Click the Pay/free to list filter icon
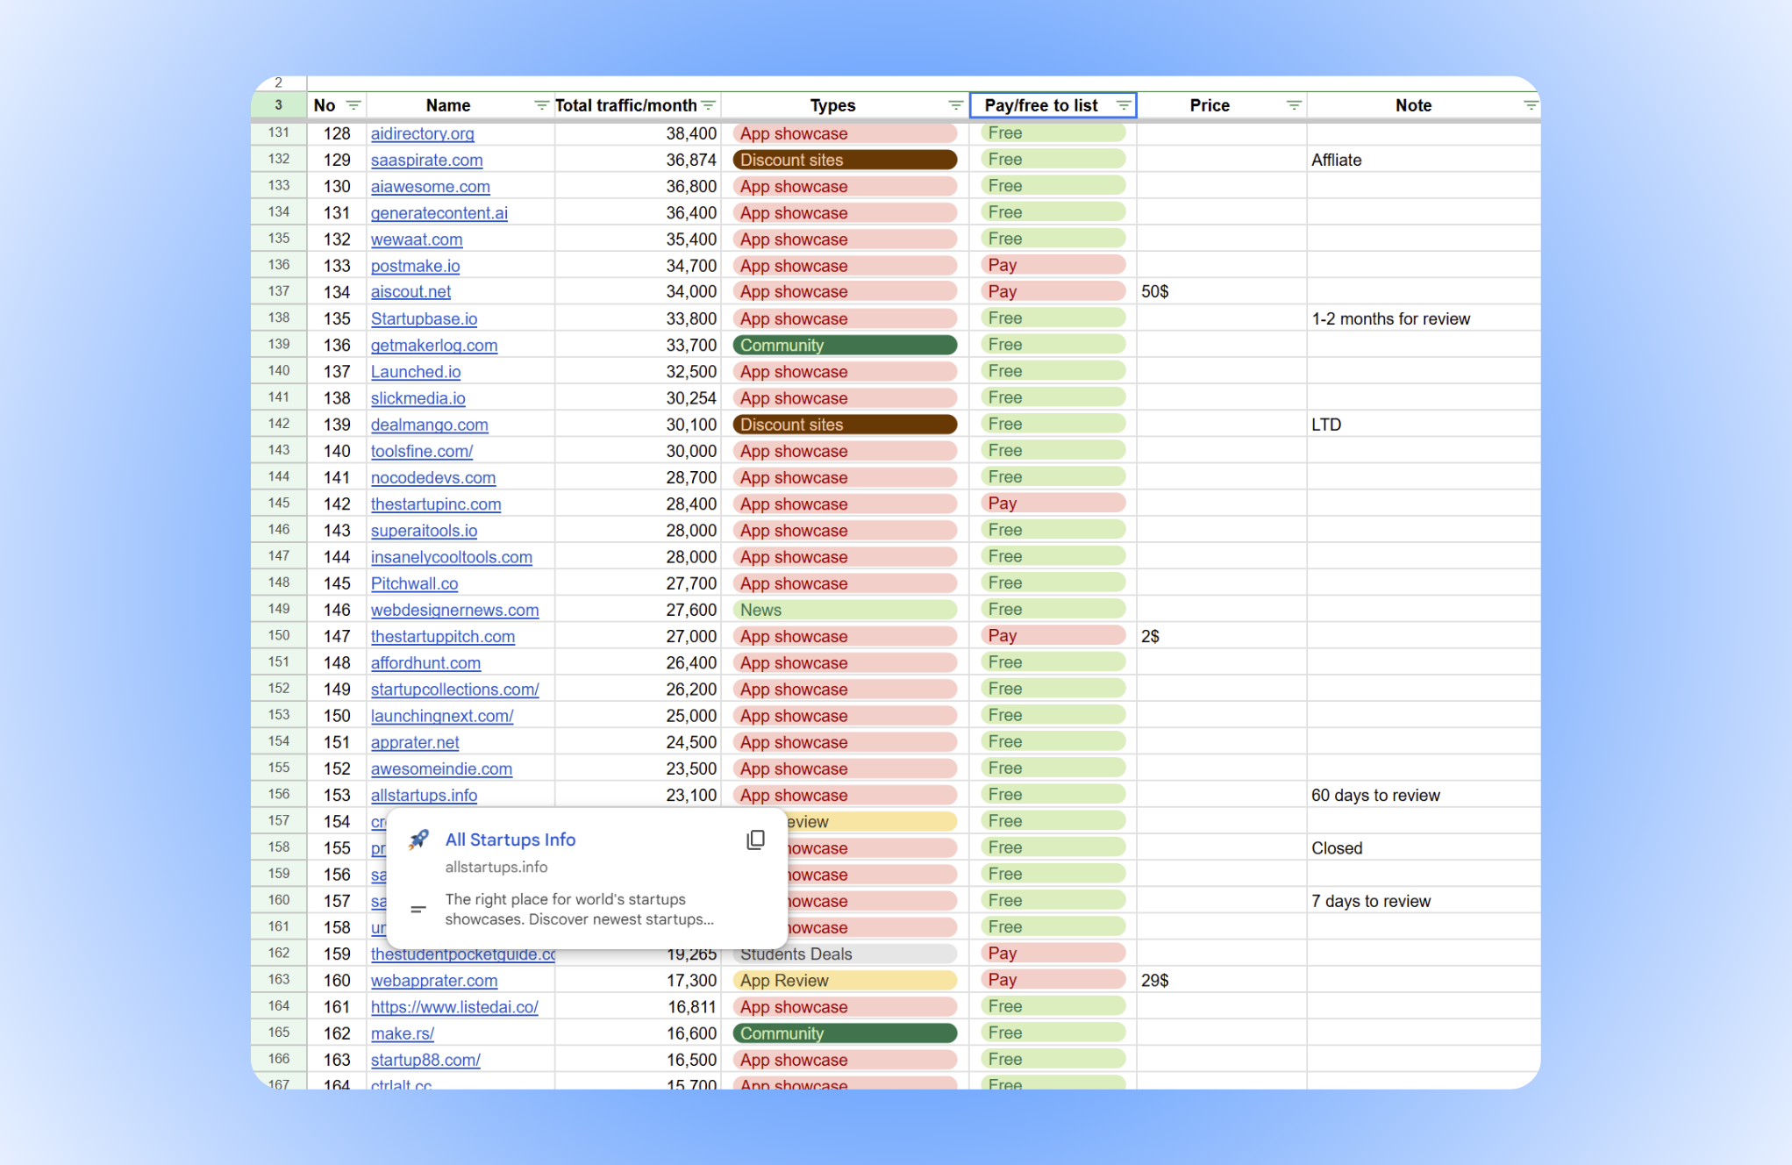The image size is (1792, 1165). click(1123, 105)
